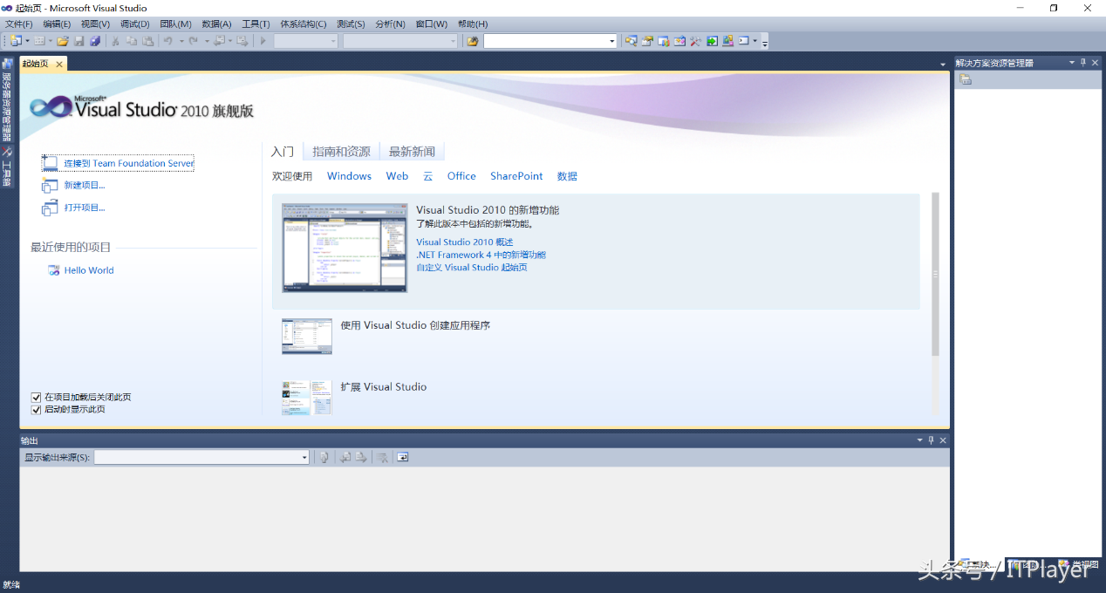The image size is (1106, 593).
Task: Click the Open File folder icon
Action: (63, 41)
